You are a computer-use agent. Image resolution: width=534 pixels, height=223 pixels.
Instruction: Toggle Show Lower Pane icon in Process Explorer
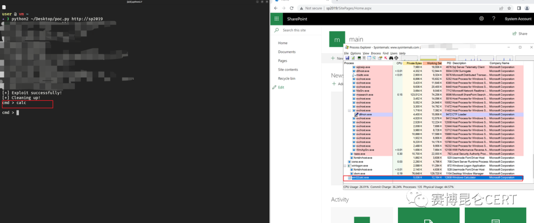tap(369, 58)
